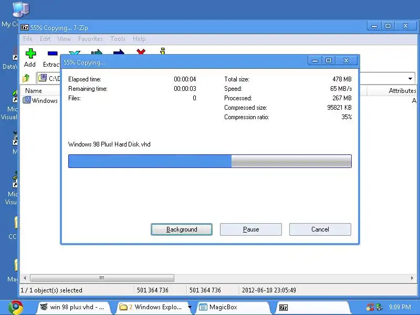Click the green Add toolbar icon
This screenshot has width=420, height=315.
pos(30,54)
